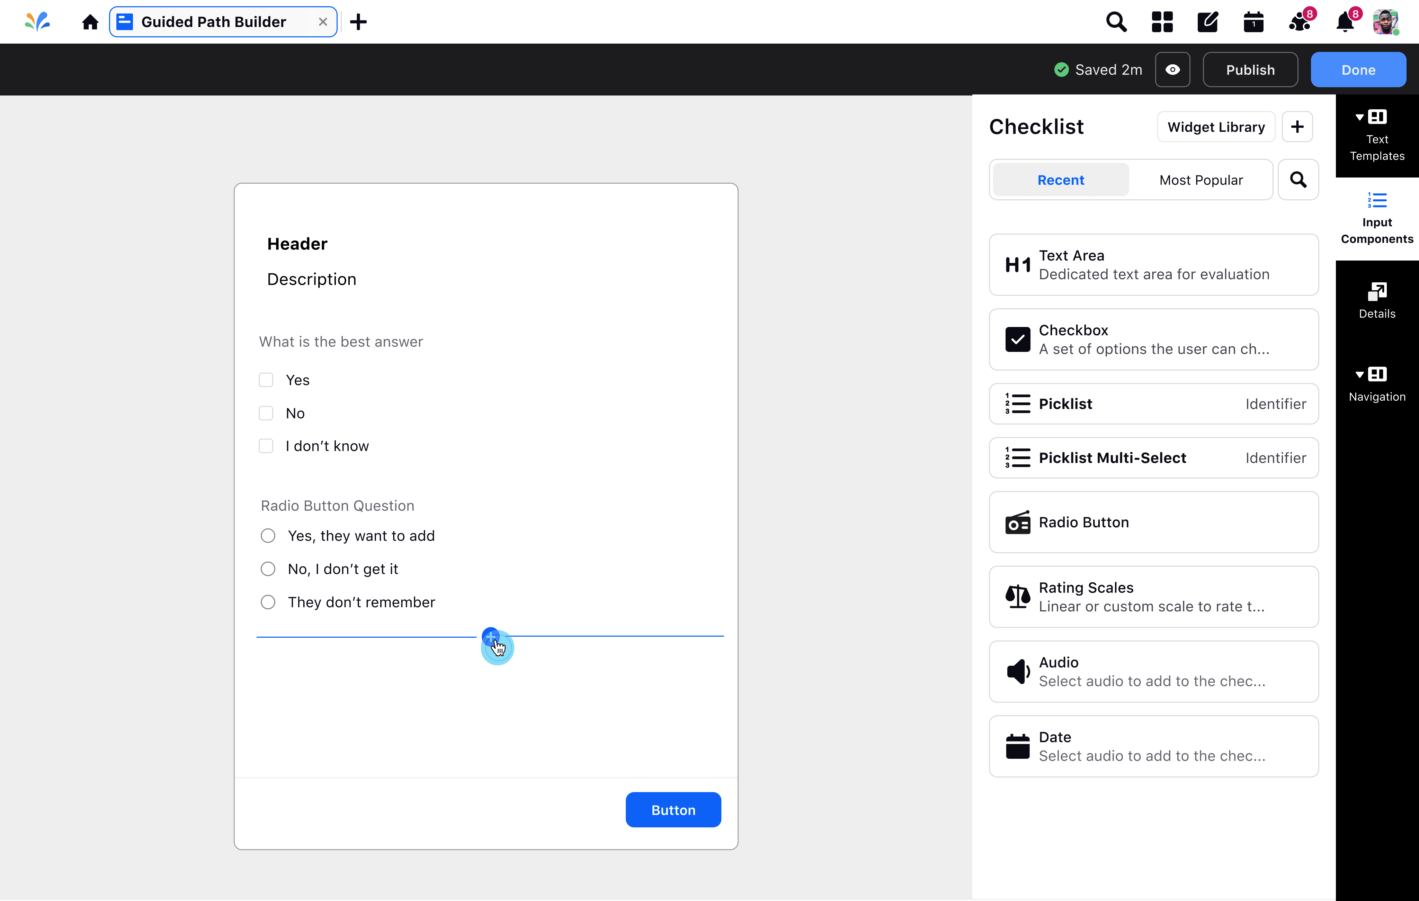Select 'No, I don't get it' radio
1419x901 pixels.
pyautogui.click(x=268, y=569)
